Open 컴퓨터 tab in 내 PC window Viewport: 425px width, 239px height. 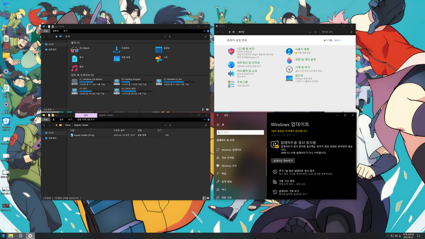[55, 31]
